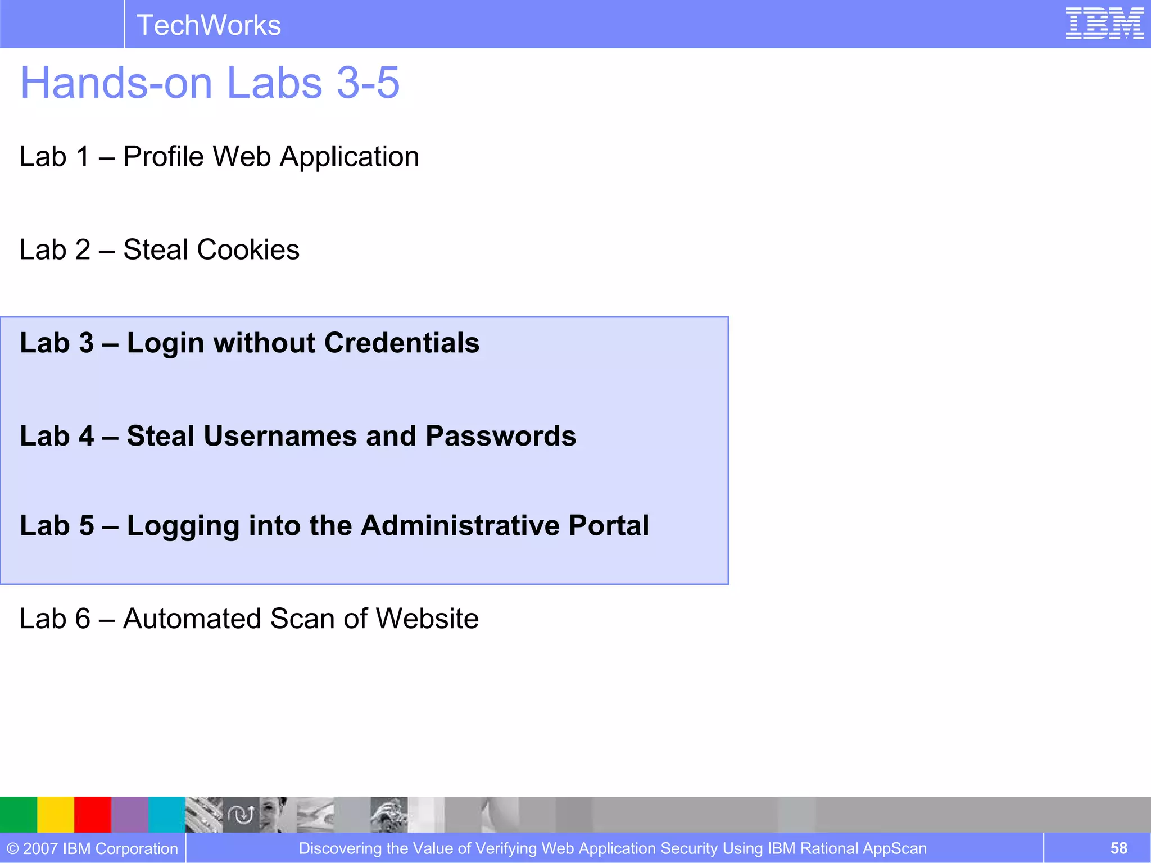This screenshot has height=863, width=1151.
Task: Click the green square in the footer strip
Action: pos(19,815)
